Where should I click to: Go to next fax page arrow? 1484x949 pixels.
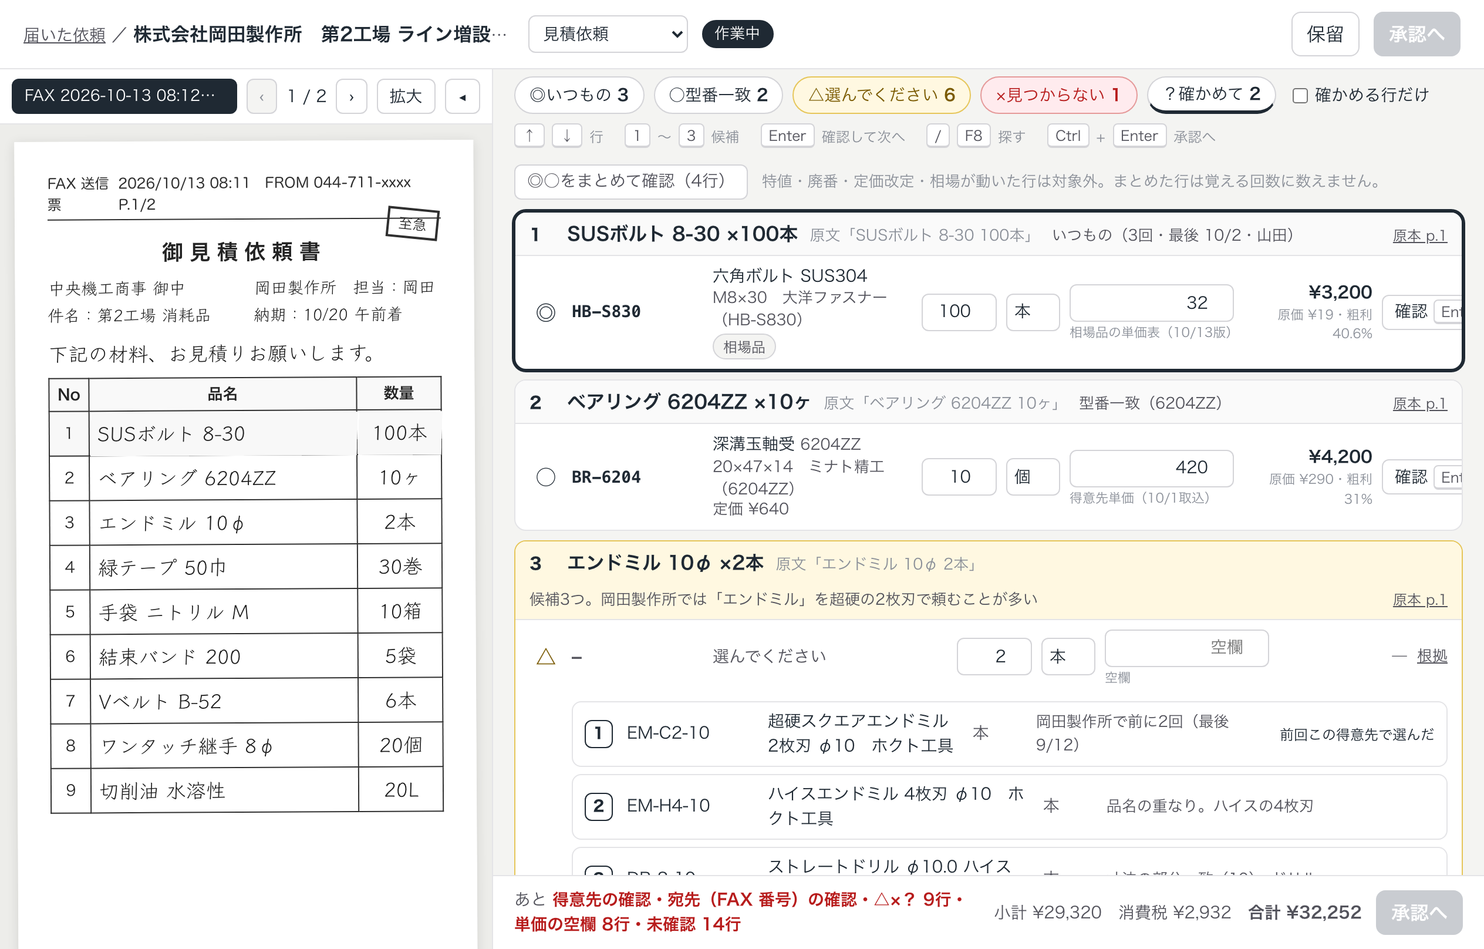[x=351, y=96]
